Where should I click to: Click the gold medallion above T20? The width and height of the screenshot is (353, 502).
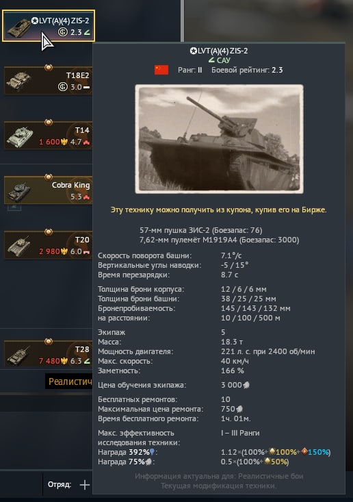tap(49, 231)
